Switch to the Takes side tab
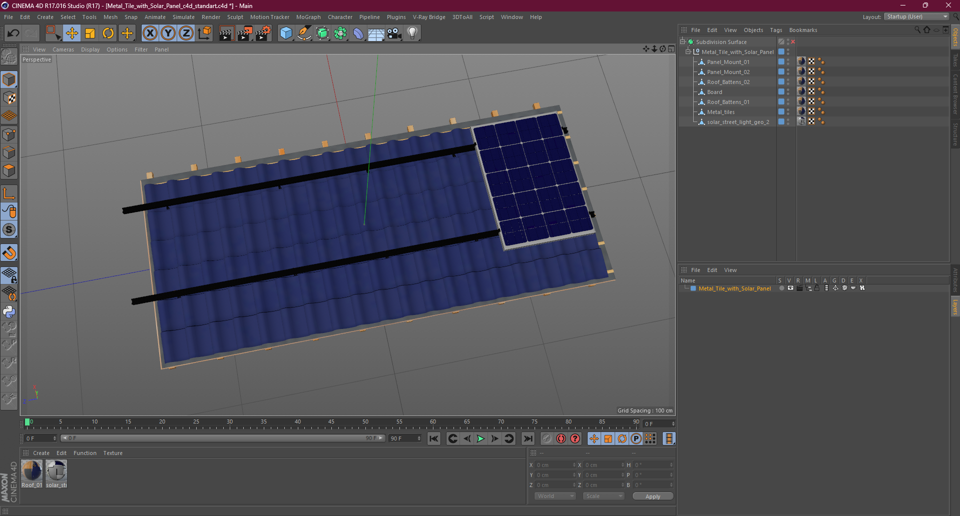 point(955,60)
